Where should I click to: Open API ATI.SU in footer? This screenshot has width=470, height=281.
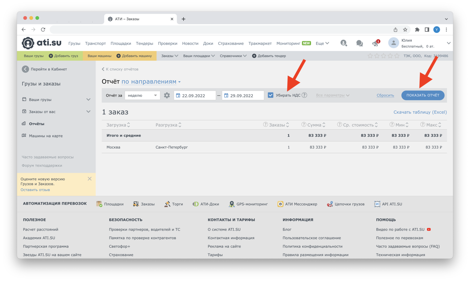(388, 204)
